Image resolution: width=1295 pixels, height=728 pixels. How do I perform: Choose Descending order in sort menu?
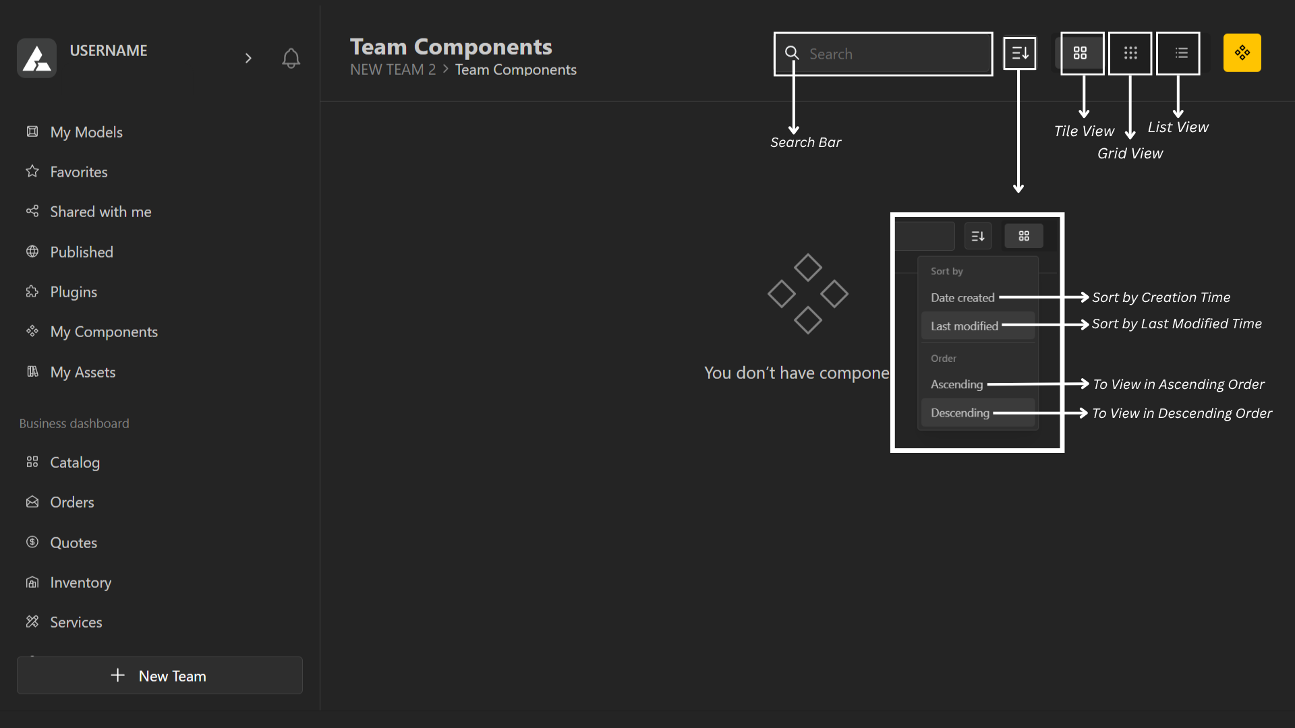tap(960, 413)
